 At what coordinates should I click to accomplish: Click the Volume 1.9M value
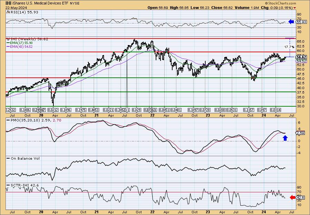click(247, 8)
